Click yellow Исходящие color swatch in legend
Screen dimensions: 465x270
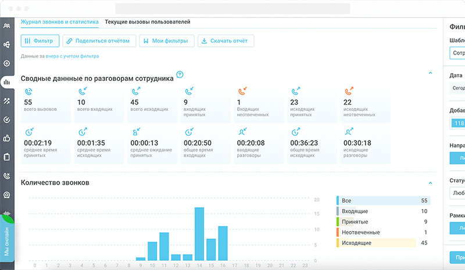pyautogui.click(x=338, y=243)
